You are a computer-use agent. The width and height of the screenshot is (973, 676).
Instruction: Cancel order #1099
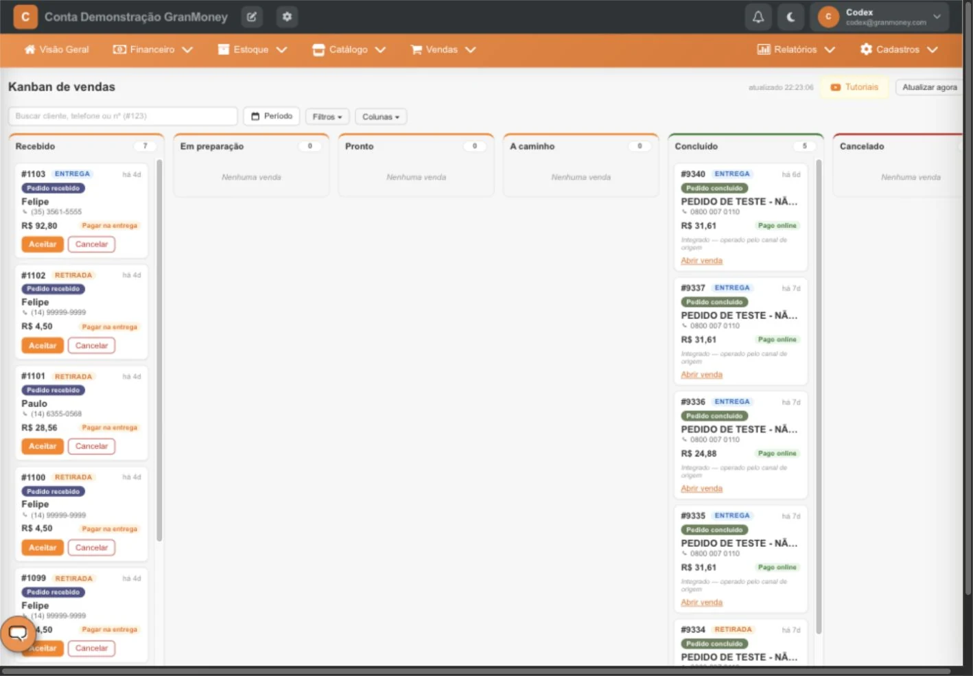point(91,648)
